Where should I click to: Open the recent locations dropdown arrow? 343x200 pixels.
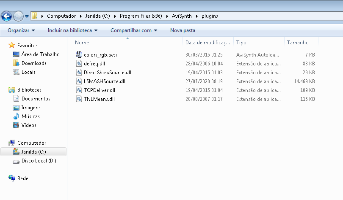point(27,16)
